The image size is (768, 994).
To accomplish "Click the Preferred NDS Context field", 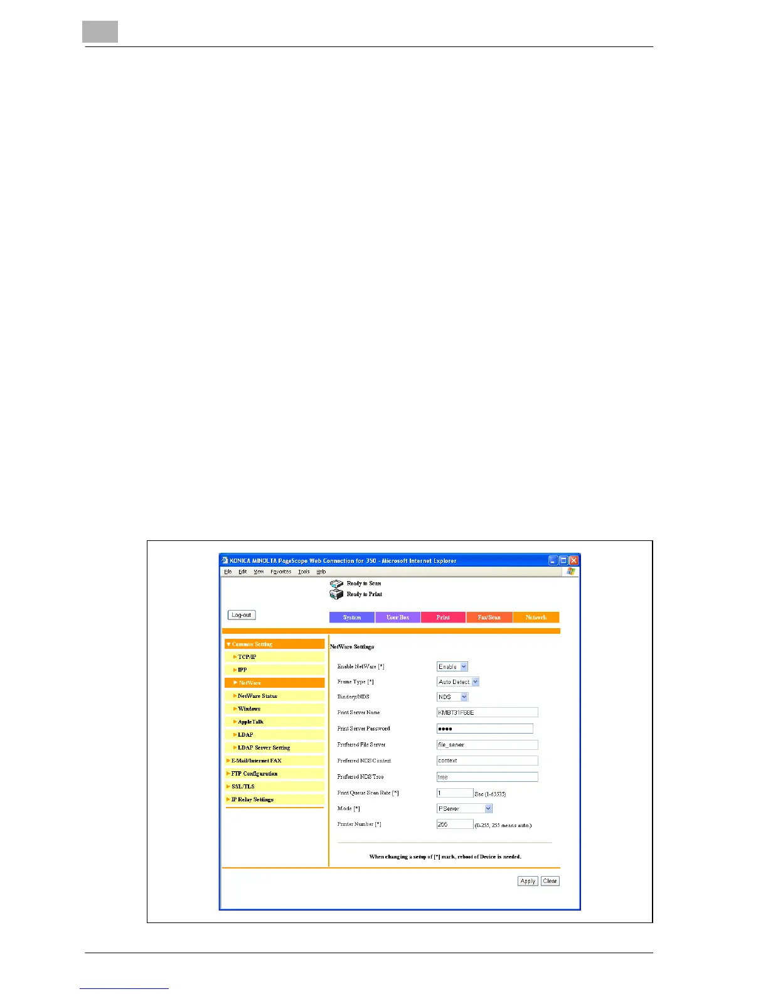I will (487, 761).
